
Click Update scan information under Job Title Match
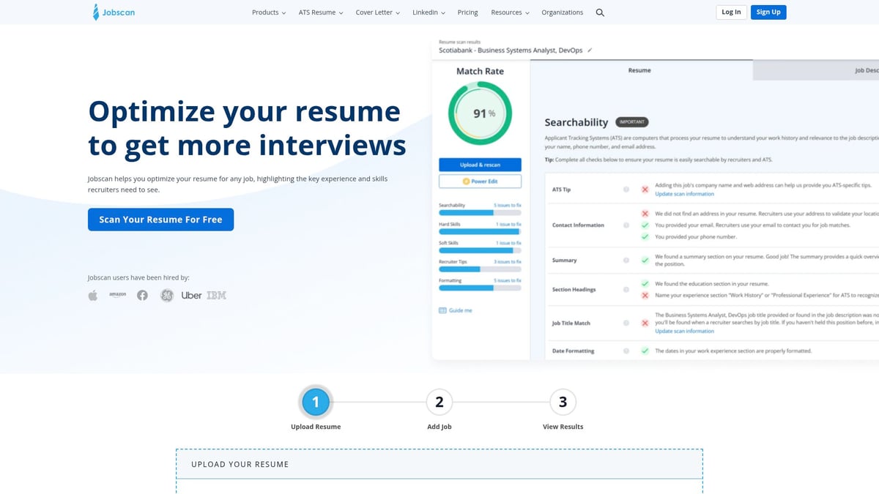(684, 331)
